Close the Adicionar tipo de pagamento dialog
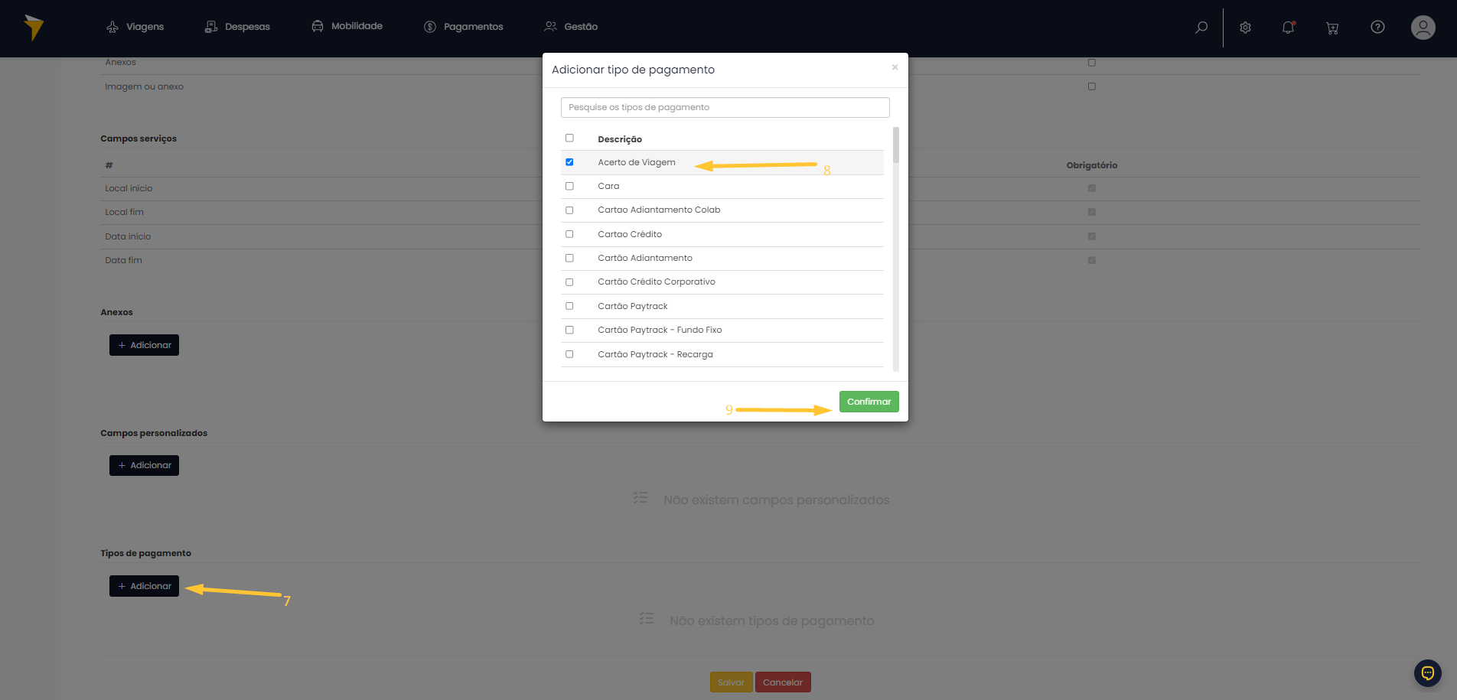The width and height of the screenshot is (1457, 700). (x=895, y=67)
